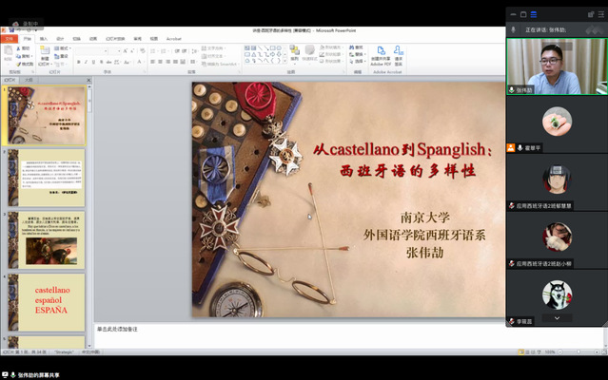Screen dimensions: 608x380
Task: Expand participants list with the down chevron
Action: pyautogui.click(x=557, y=318)
